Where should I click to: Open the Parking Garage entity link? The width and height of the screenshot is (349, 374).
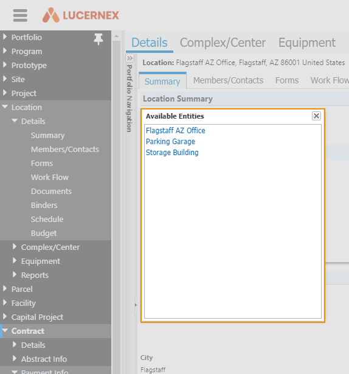(x=171, y=142)
